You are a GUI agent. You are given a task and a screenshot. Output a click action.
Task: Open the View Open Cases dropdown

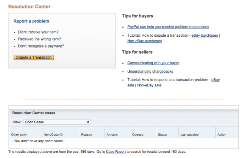coord(56,122)
